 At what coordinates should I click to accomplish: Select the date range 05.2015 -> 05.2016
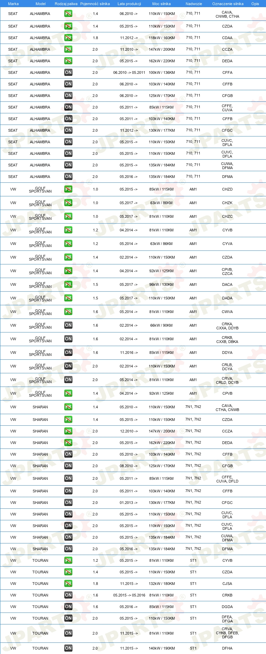coord(129,595)
